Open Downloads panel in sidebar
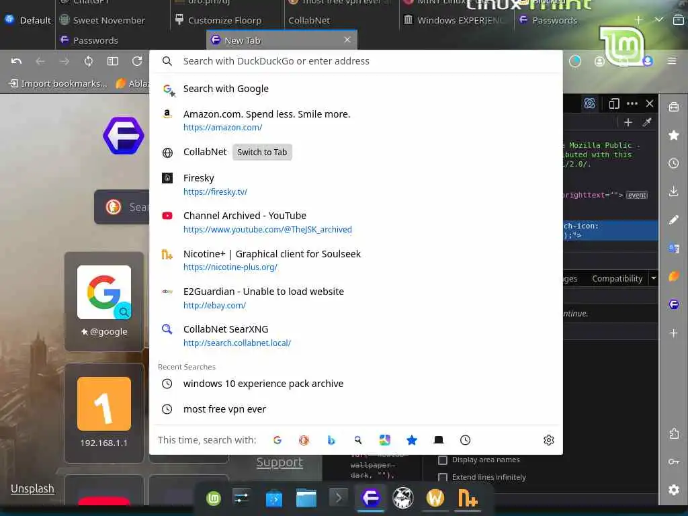 pyautogui.click(x=673, y=191)
